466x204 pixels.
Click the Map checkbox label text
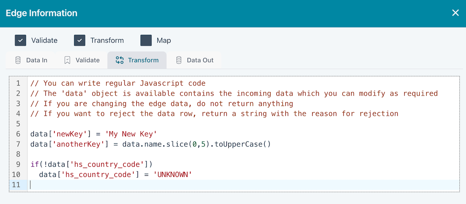click(163, 40)
